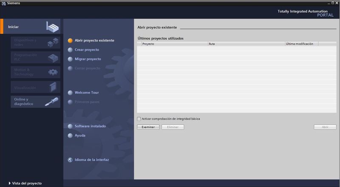Click the bullet next to Primeros pasos

pyautogui.click(x=70, y=102)
